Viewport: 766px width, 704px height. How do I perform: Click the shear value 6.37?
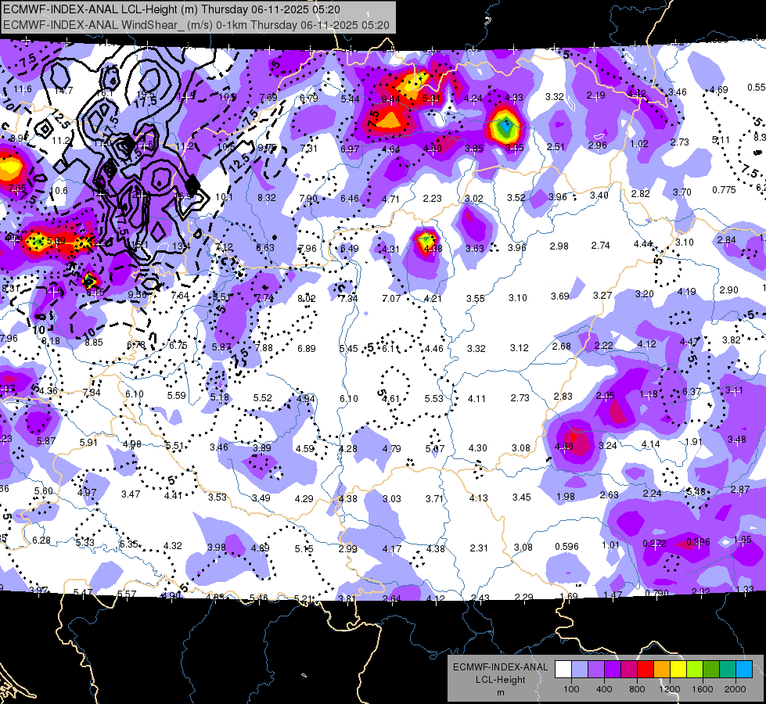(x=691, y=392)
